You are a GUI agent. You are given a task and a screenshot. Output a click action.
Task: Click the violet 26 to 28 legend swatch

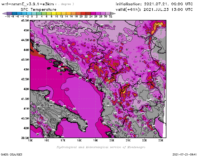pos(98,13)
